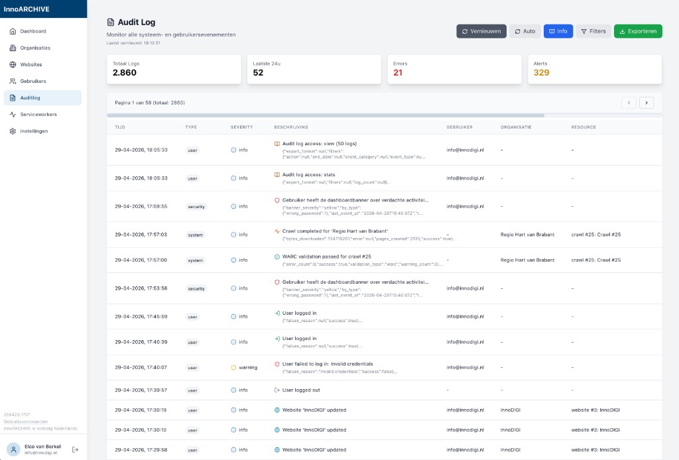The image size is (679, 460).
Task: Open Dashboard from the sidebar
Action: 33,31
